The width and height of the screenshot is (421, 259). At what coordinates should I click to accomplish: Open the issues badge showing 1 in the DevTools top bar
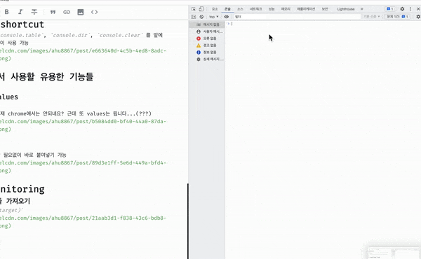click(390, 9)
